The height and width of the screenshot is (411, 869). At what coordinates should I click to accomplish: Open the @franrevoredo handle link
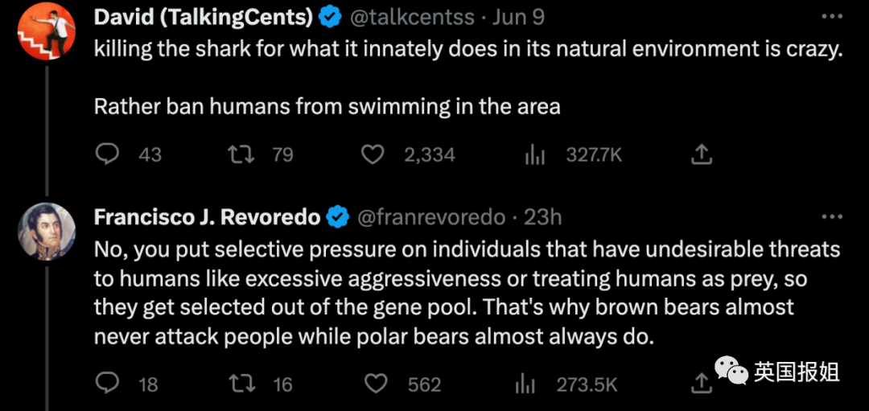tap(430, 216)
